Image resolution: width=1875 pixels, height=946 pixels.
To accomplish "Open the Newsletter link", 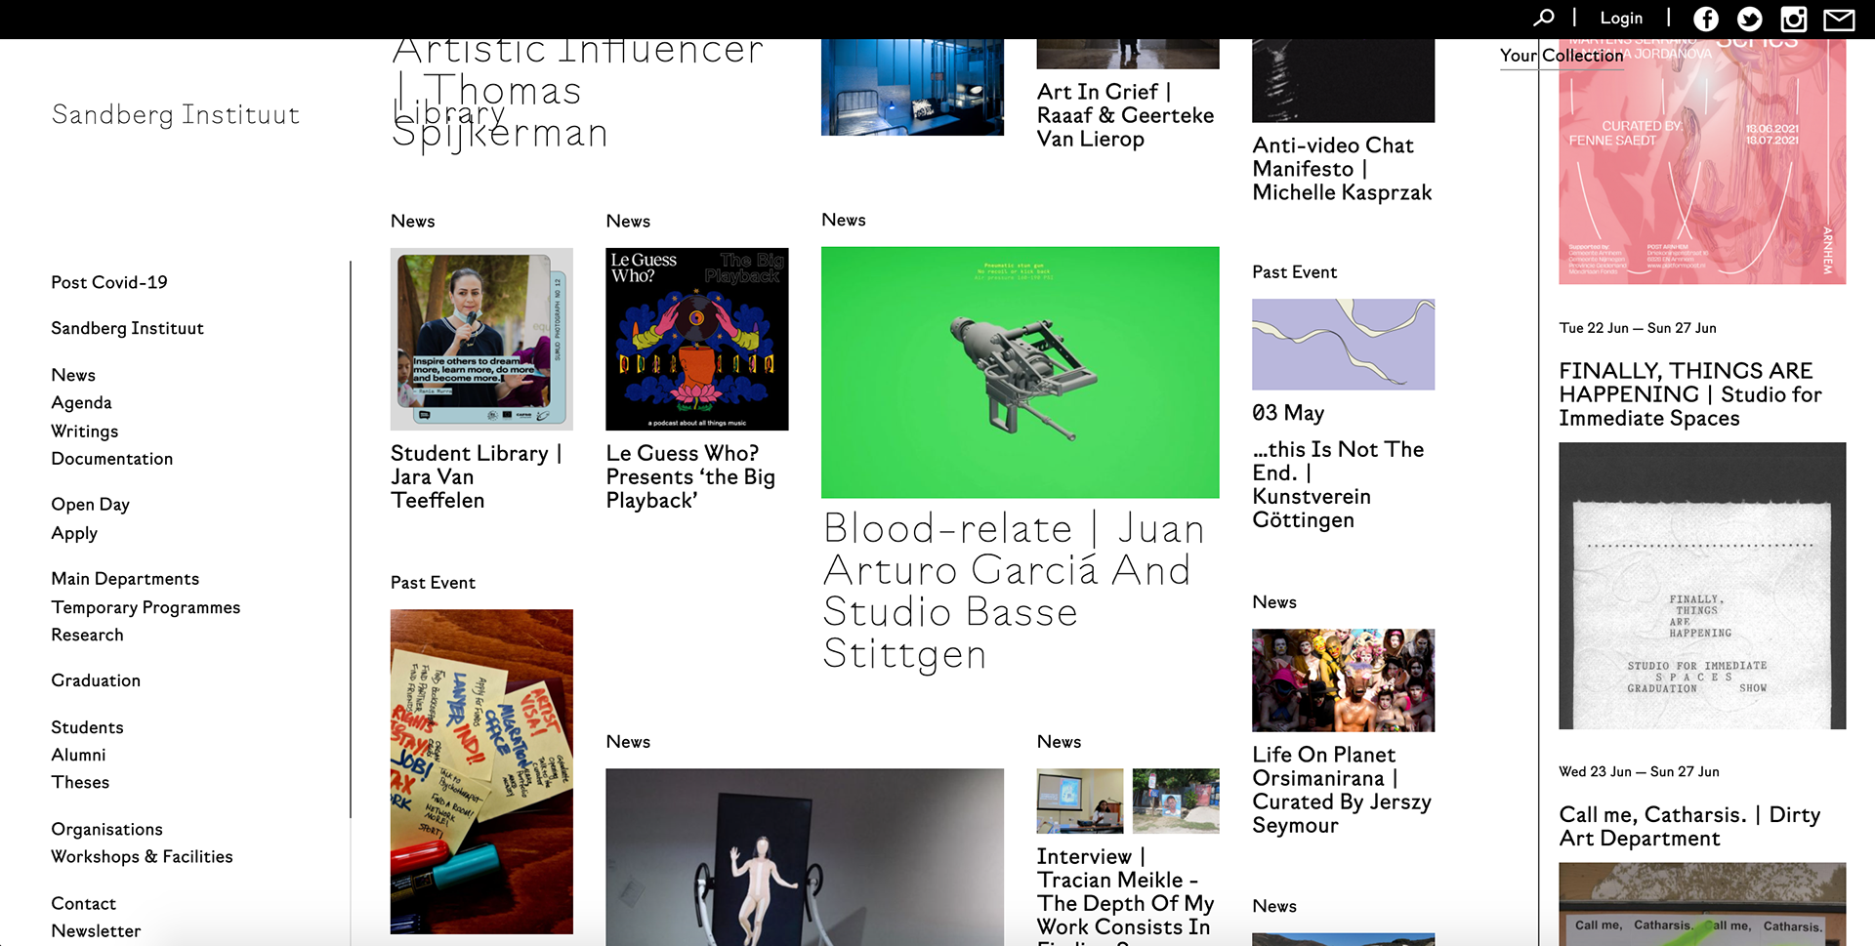I will [x=96, y=930].
